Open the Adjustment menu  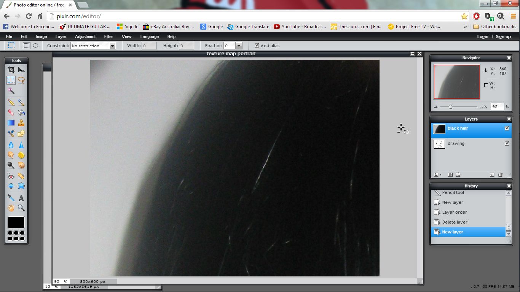(85, 36)
